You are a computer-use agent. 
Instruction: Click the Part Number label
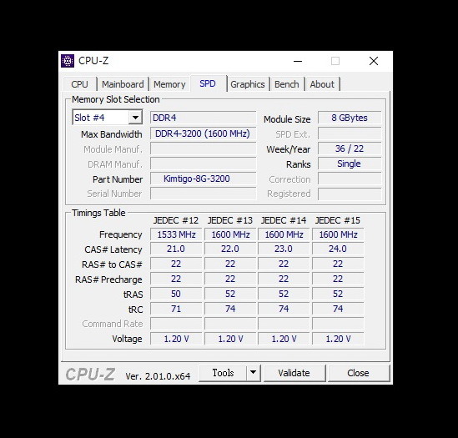[x=118, y=179]
